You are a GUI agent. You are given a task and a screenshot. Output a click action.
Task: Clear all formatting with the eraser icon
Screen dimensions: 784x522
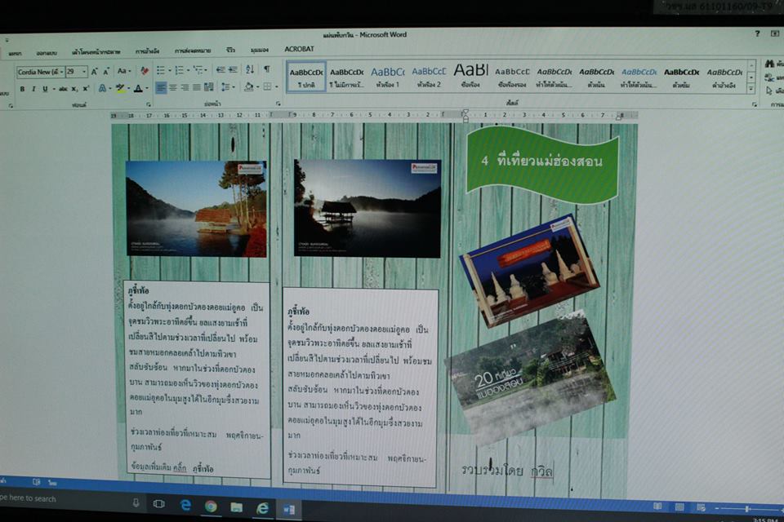[x=145, y=71]
